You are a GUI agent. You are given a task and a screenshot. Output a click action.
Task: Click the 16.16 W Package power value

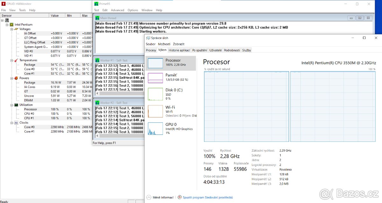pyautogui.click(x=56, y=82)
